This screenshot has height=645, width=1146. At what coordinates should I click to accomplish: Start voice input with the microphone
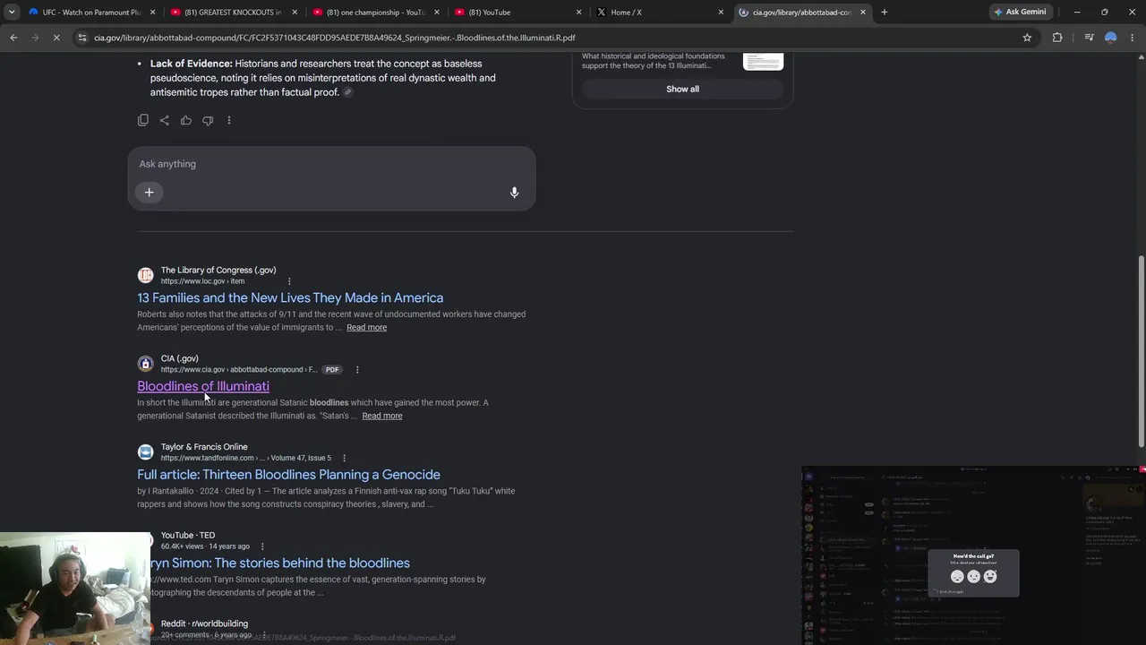click(514, 193)
